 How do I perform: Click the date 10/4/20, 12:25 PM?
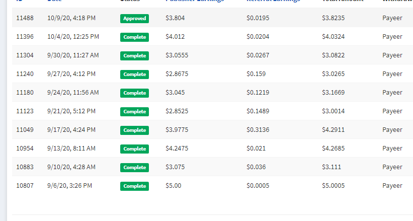click(x=73, y=37)
